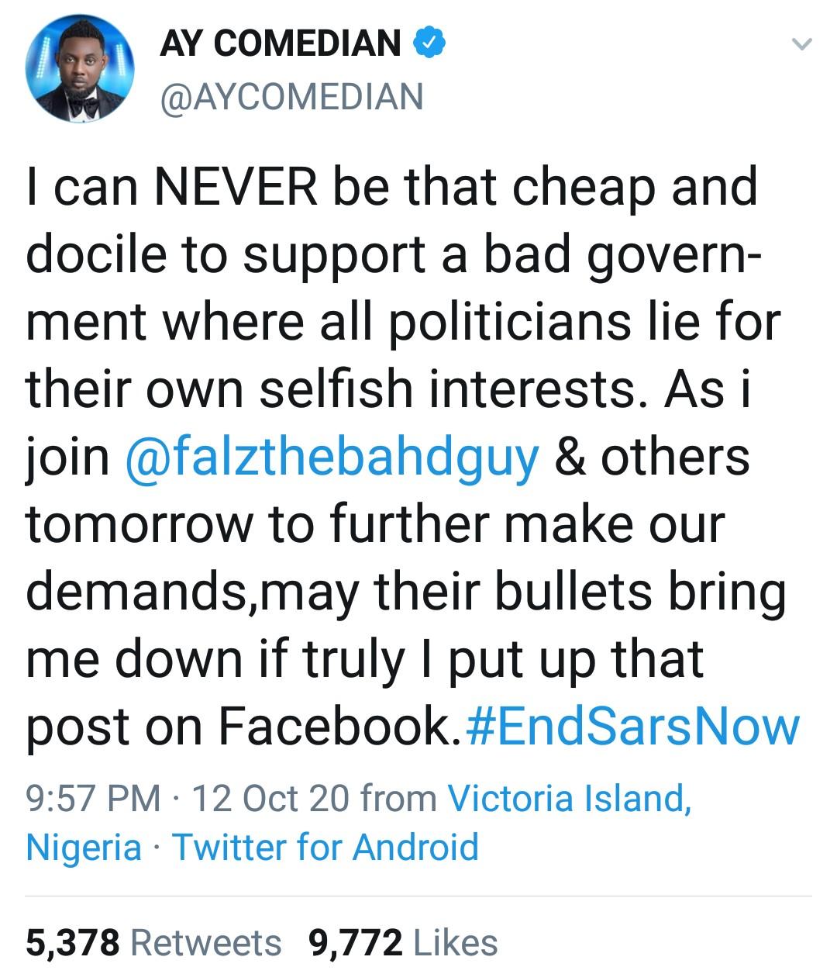
Task: Click the @AYCOMEDIAN handle
Action: click(x=291, y=97)
